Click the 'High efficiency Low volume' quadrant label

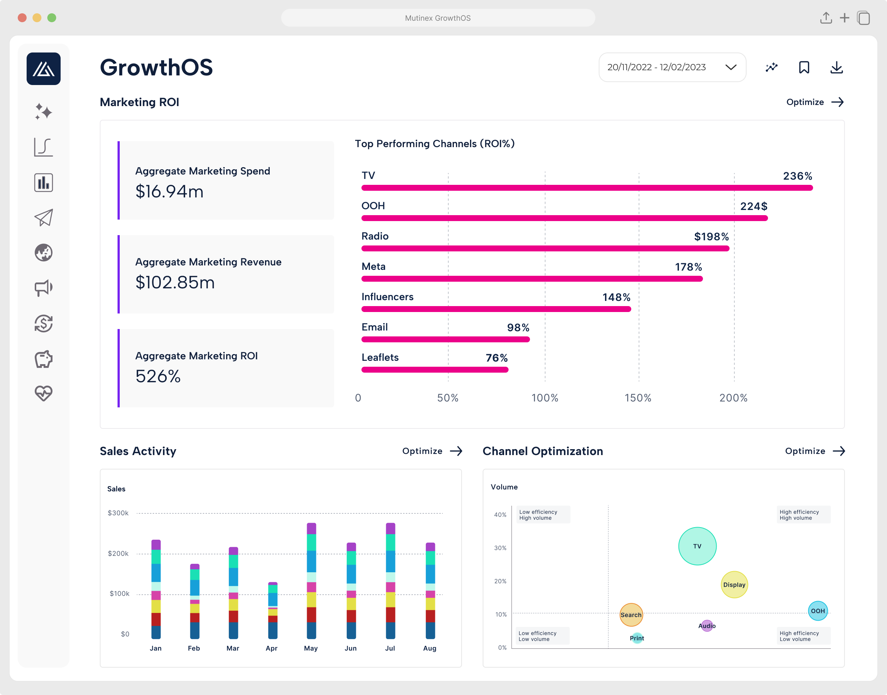803,636
